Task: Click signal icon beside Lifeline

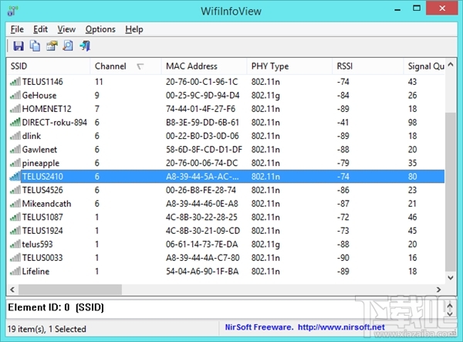Action: coord(15,271)
